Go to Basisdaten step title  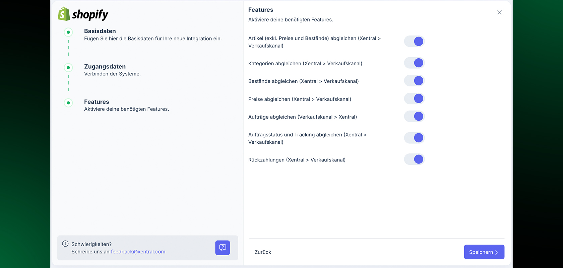point(100,31)
